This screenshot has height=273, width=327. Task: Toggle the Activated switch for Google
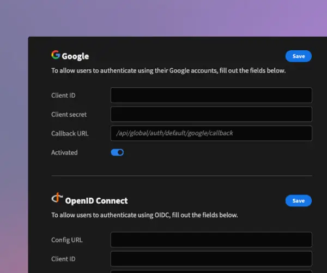[x=117, y=152]
